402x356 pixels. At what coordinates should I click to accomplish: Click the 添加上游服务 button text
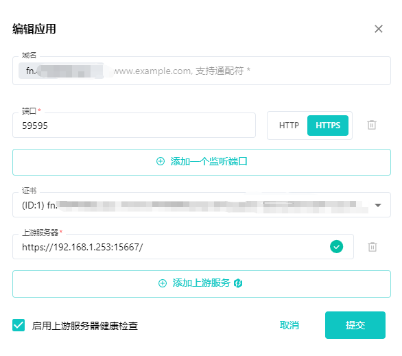point(201,283)
